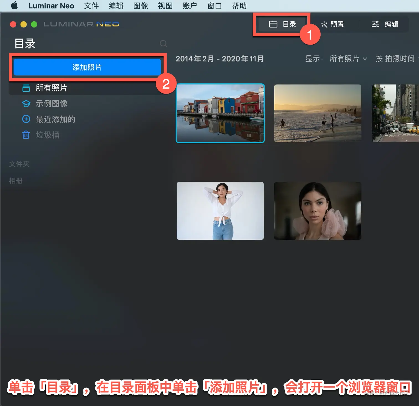Open the 帮助 menu

click(239, 6)
